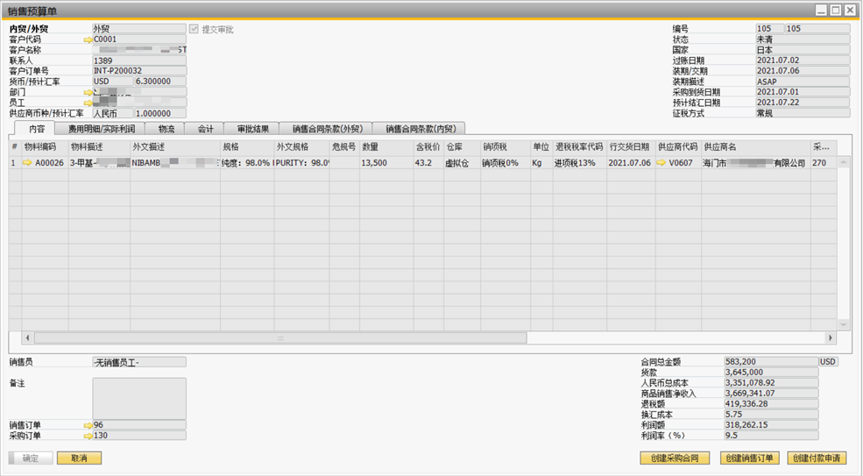Click the 联系人 field 1389

[139, 60]
